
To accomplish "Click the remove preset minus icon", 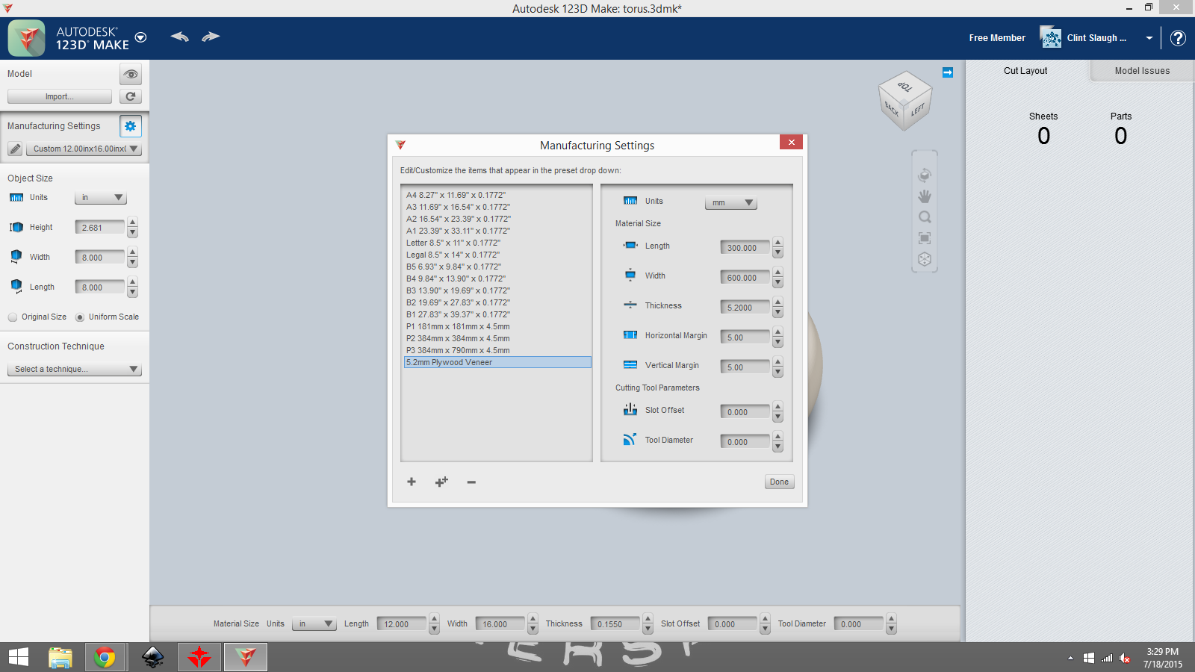I will [471, 482].
